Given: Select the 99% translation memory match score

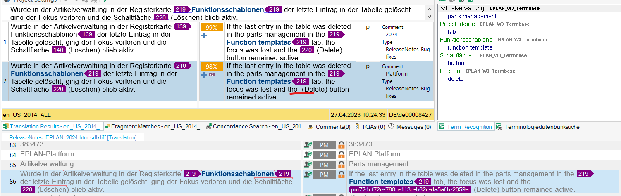Looking at the screenshot, I should [211, 27].
